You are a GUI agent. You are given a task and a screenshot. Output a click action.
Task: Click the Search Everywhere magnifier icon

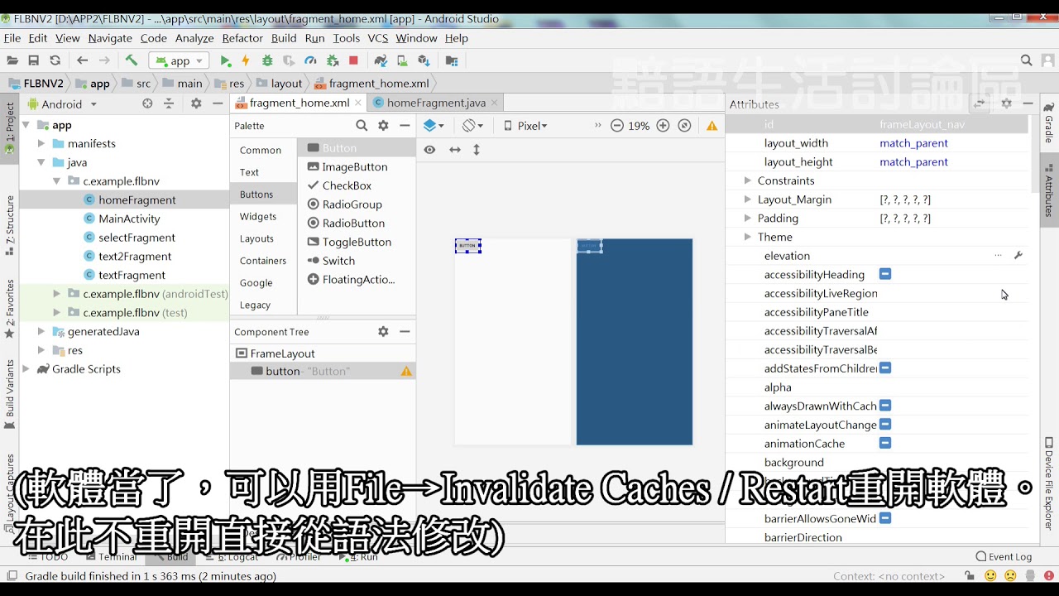(x=1027, y=60)
